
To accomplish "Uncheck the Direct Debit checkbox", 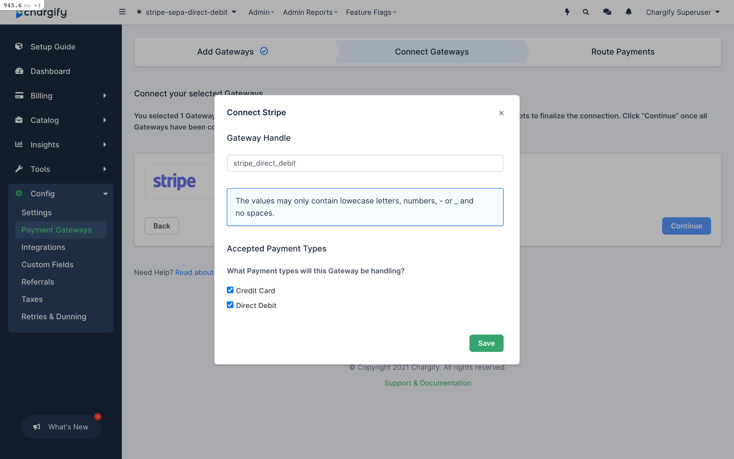I will point(230,305).
